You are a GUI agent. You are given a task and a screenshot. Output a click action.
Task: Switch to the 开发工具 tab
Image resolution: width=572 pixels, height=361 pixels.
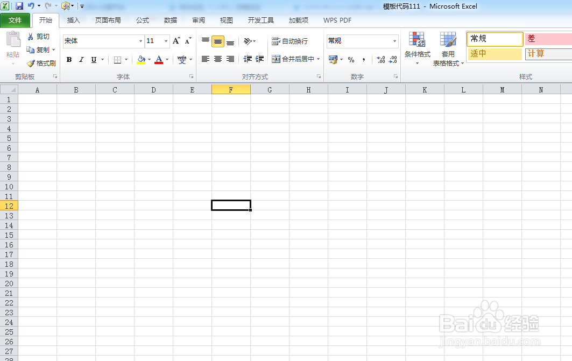(261, 20)
